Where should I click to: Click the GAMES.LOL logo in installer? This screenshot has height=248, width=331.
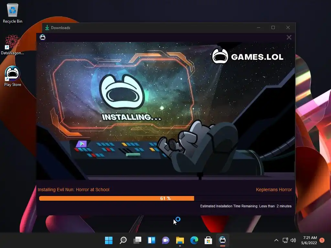pos(248,57)
